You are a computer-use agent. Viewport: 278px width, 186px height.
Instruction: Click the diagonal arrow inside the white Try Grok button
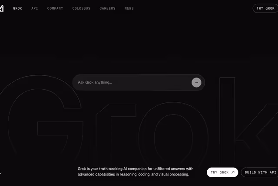[233, 172]
